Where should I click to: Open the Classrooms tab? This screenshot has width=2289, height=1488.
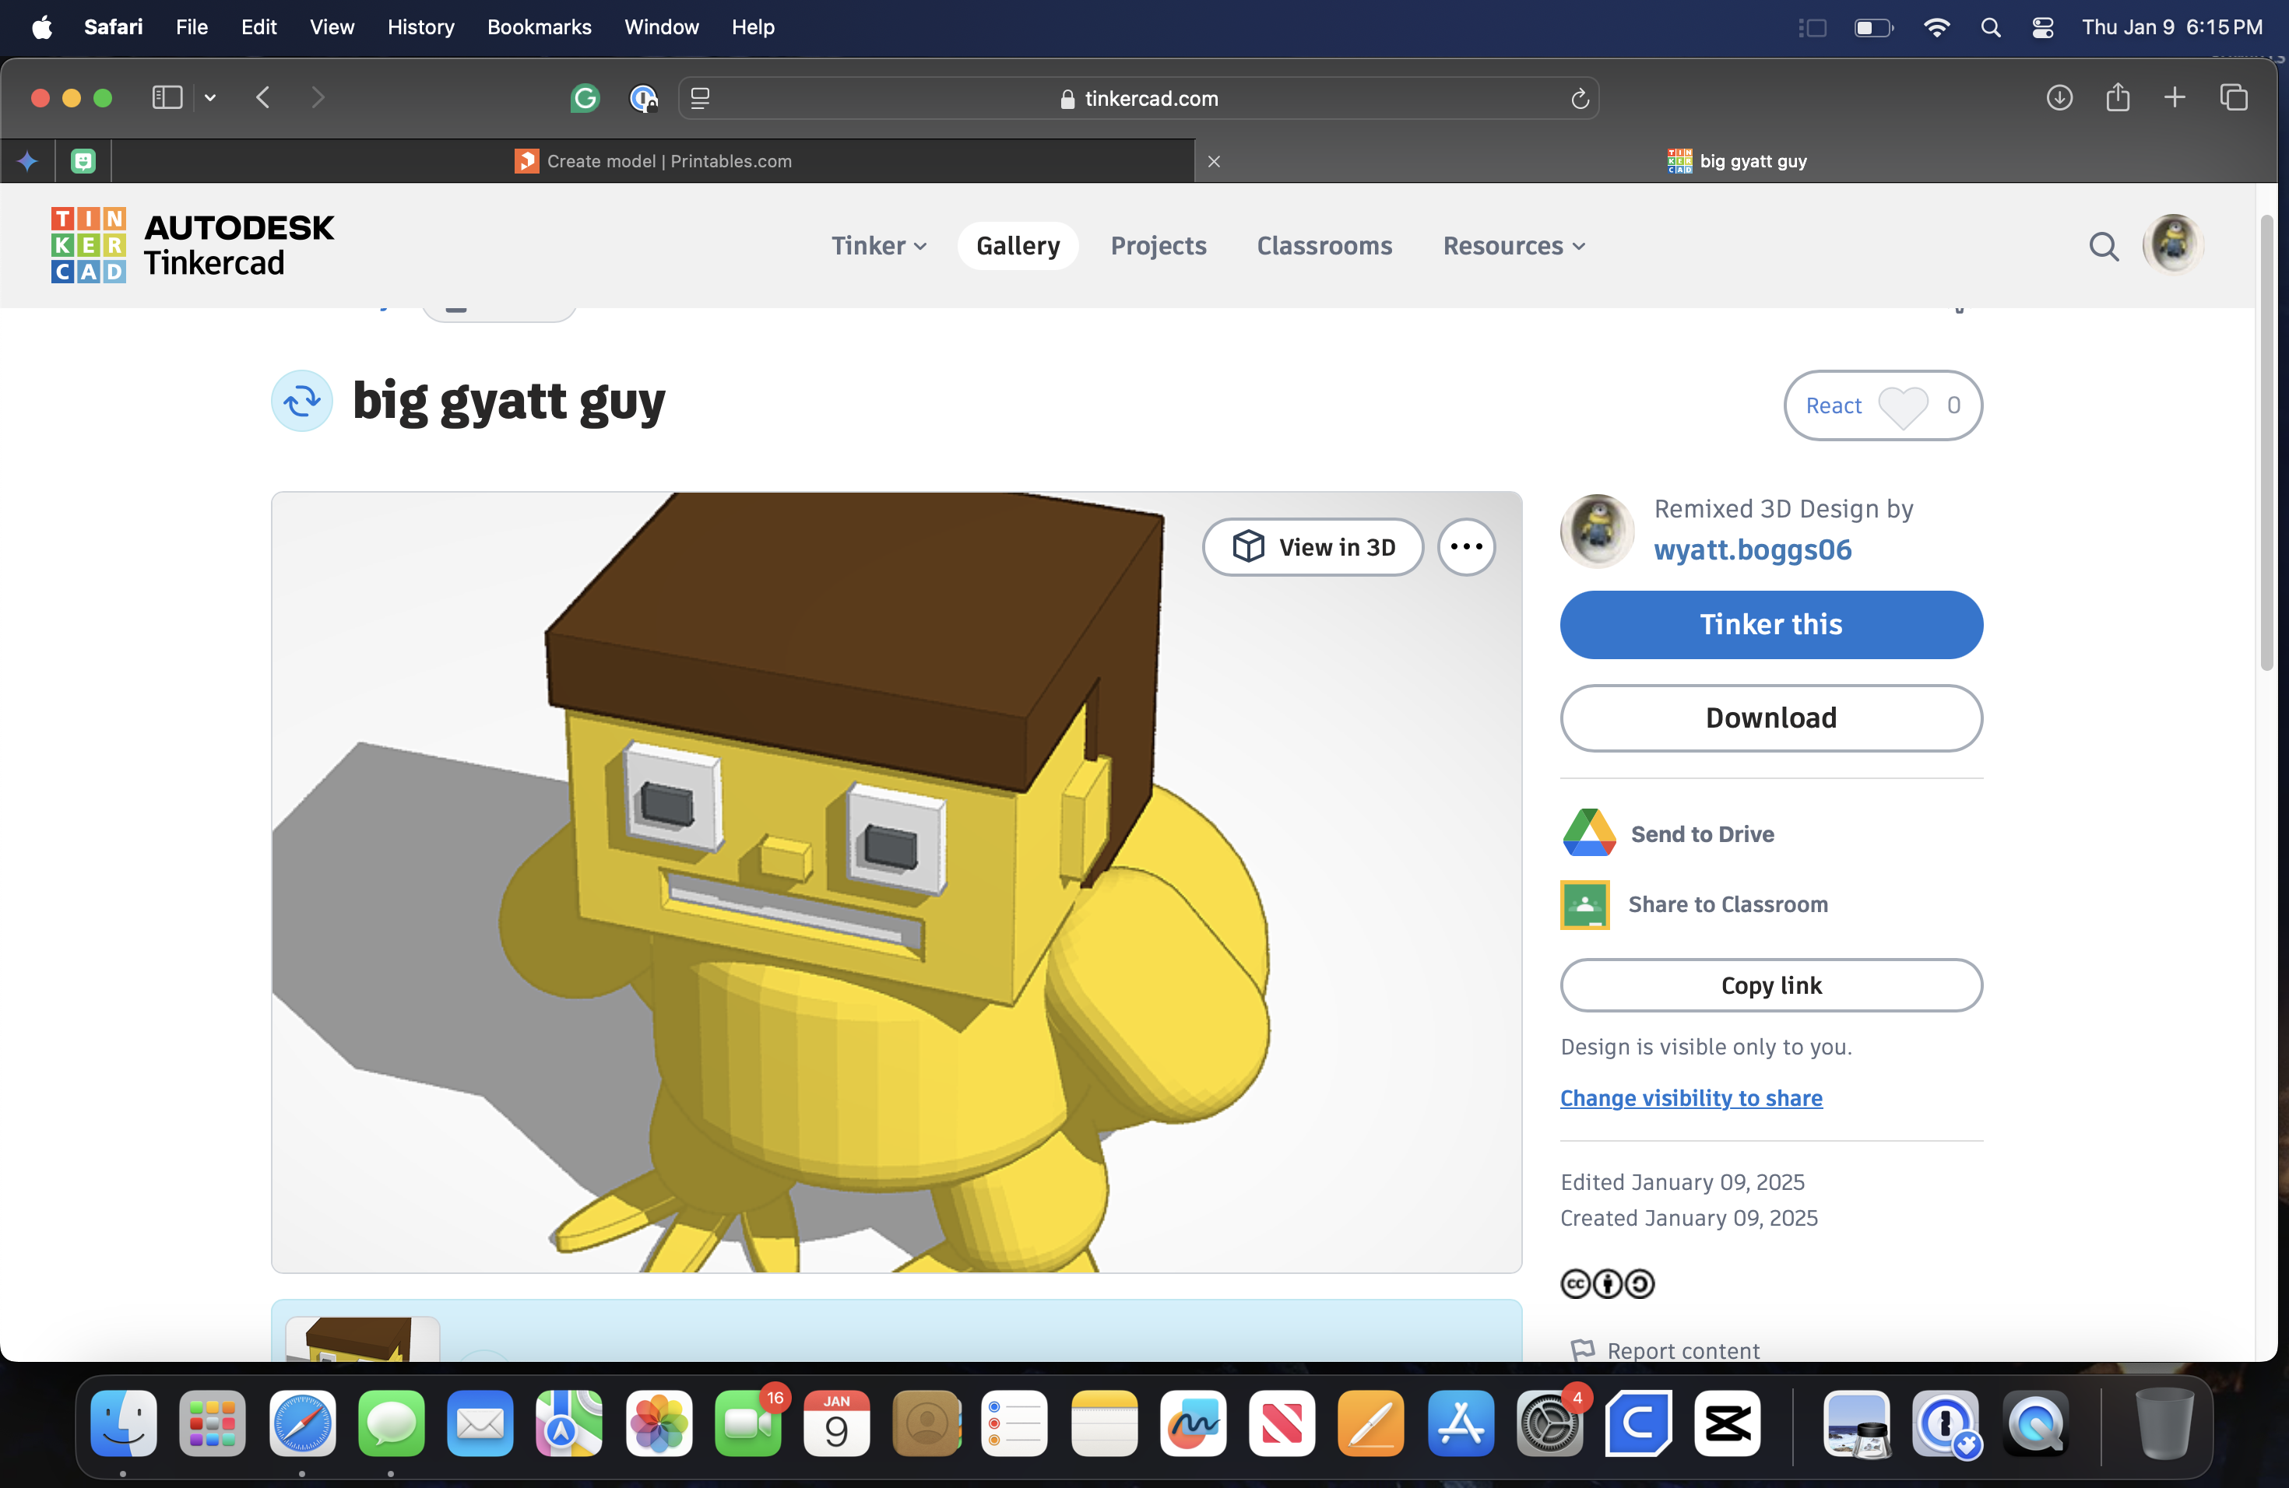1324,246
